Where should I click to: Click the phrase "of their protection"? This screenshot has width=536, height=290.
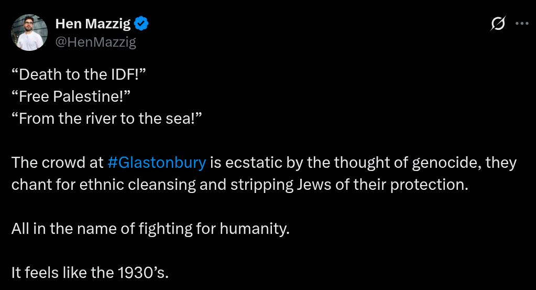coord(404,185)
